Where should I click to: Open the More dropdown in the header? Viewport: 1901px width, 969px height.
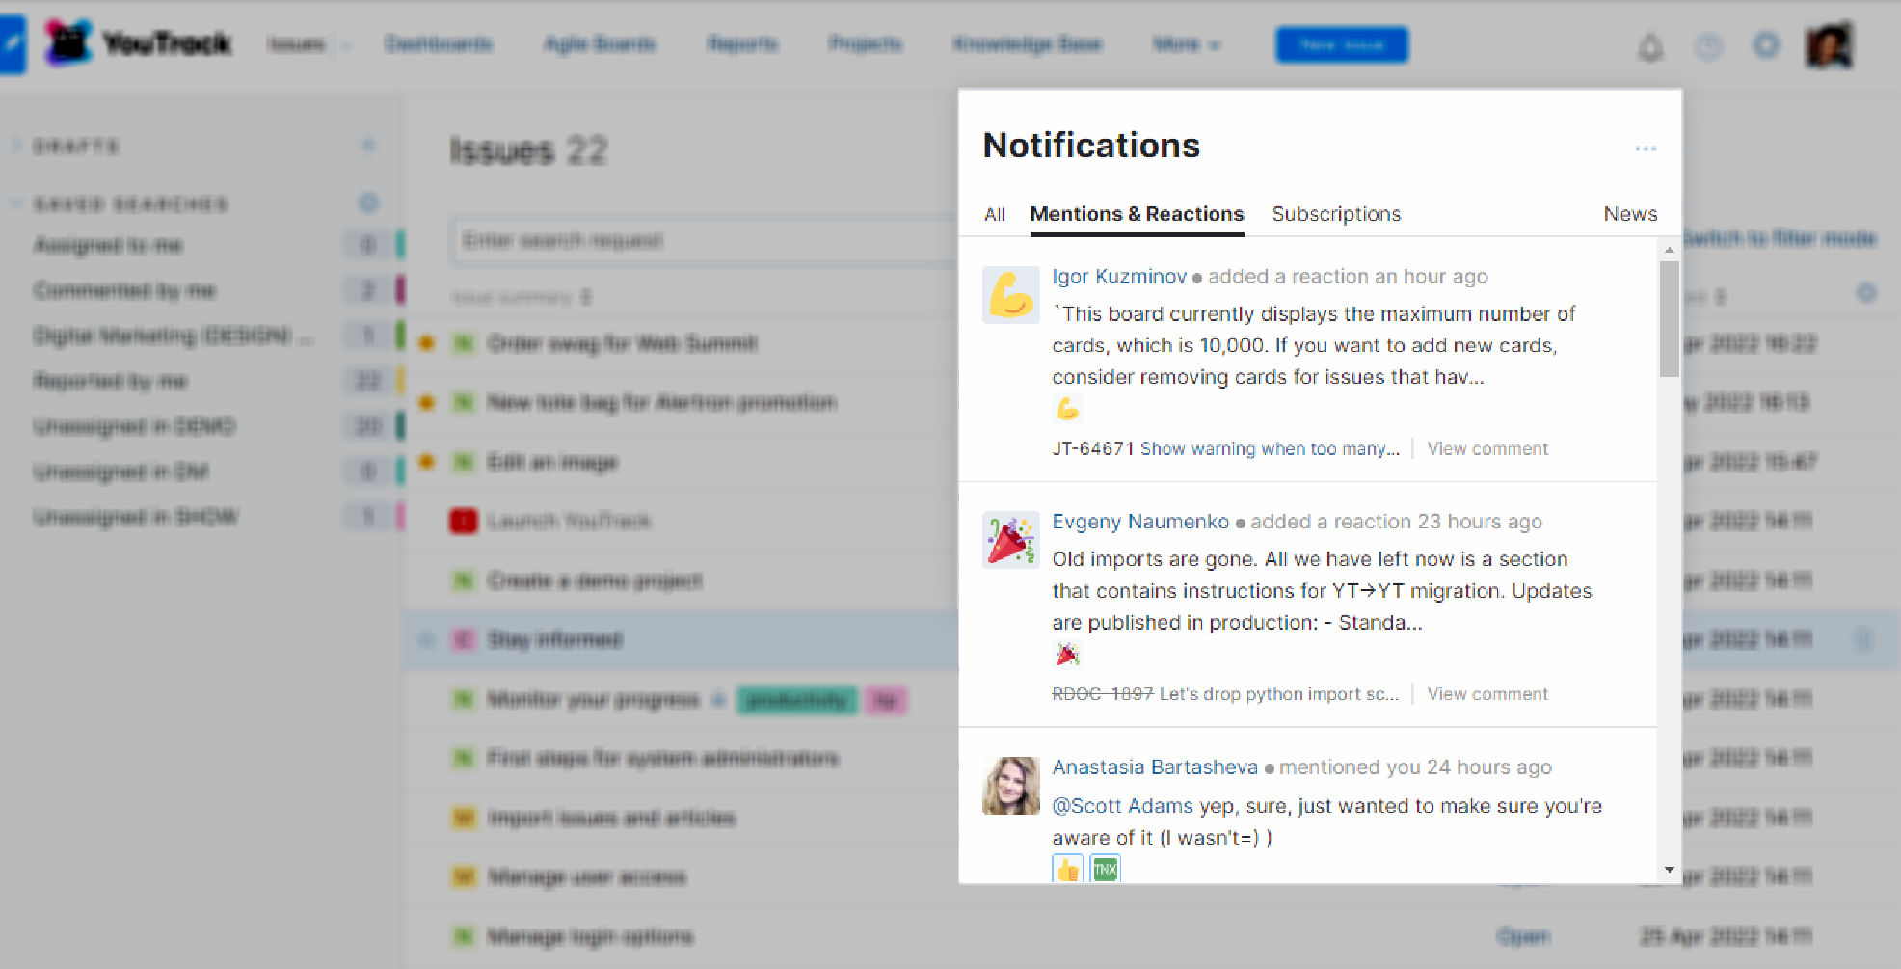click(1186, 44)
